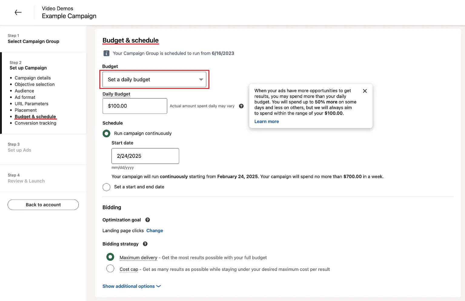
Task: Close the daily budget tooltip popup
Action: (365, 91)
